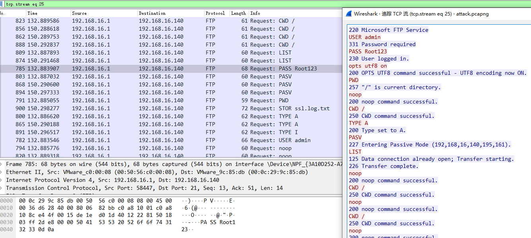531x238 pixels.
Task: Select packet 823 in the packet list
Action: click(x=171, y=21)
